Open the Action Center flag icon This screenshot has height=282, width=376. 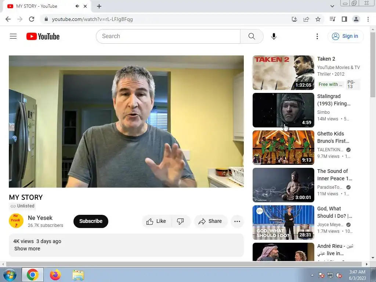pos(321,275)
